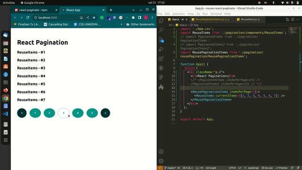Go to pagination page 5
This screenshot has height=170, width=302.
[92, 113]
